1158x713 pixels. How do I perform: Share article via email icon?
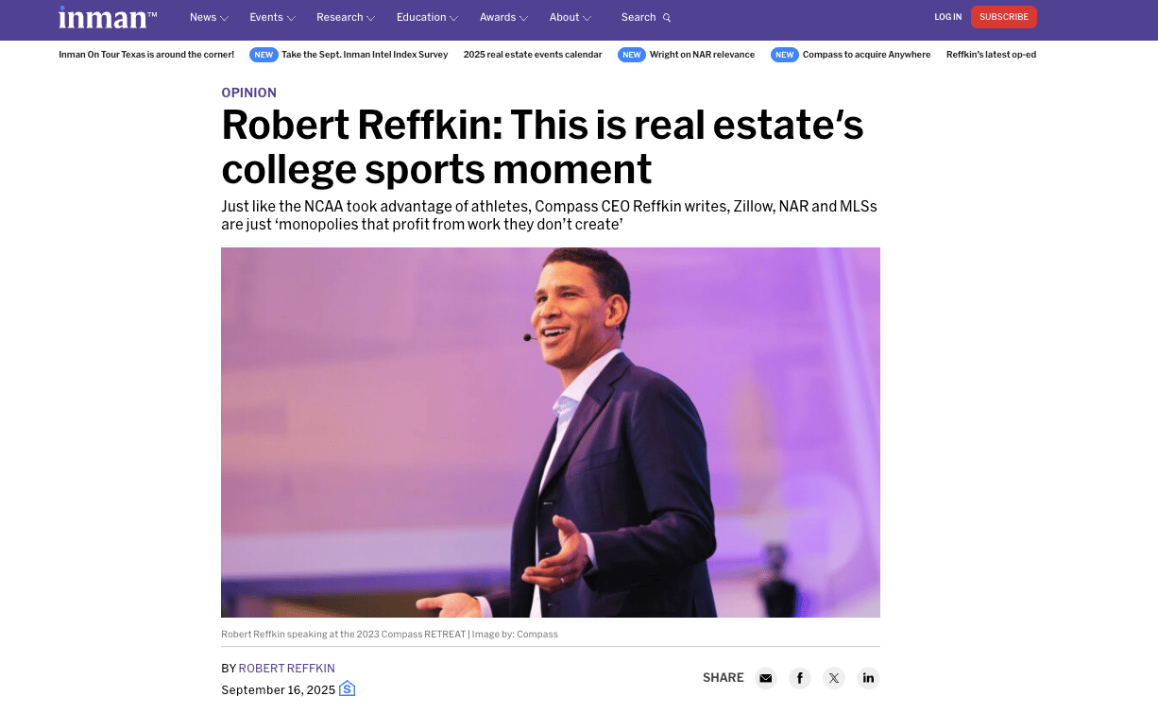(x=766, y=678)
